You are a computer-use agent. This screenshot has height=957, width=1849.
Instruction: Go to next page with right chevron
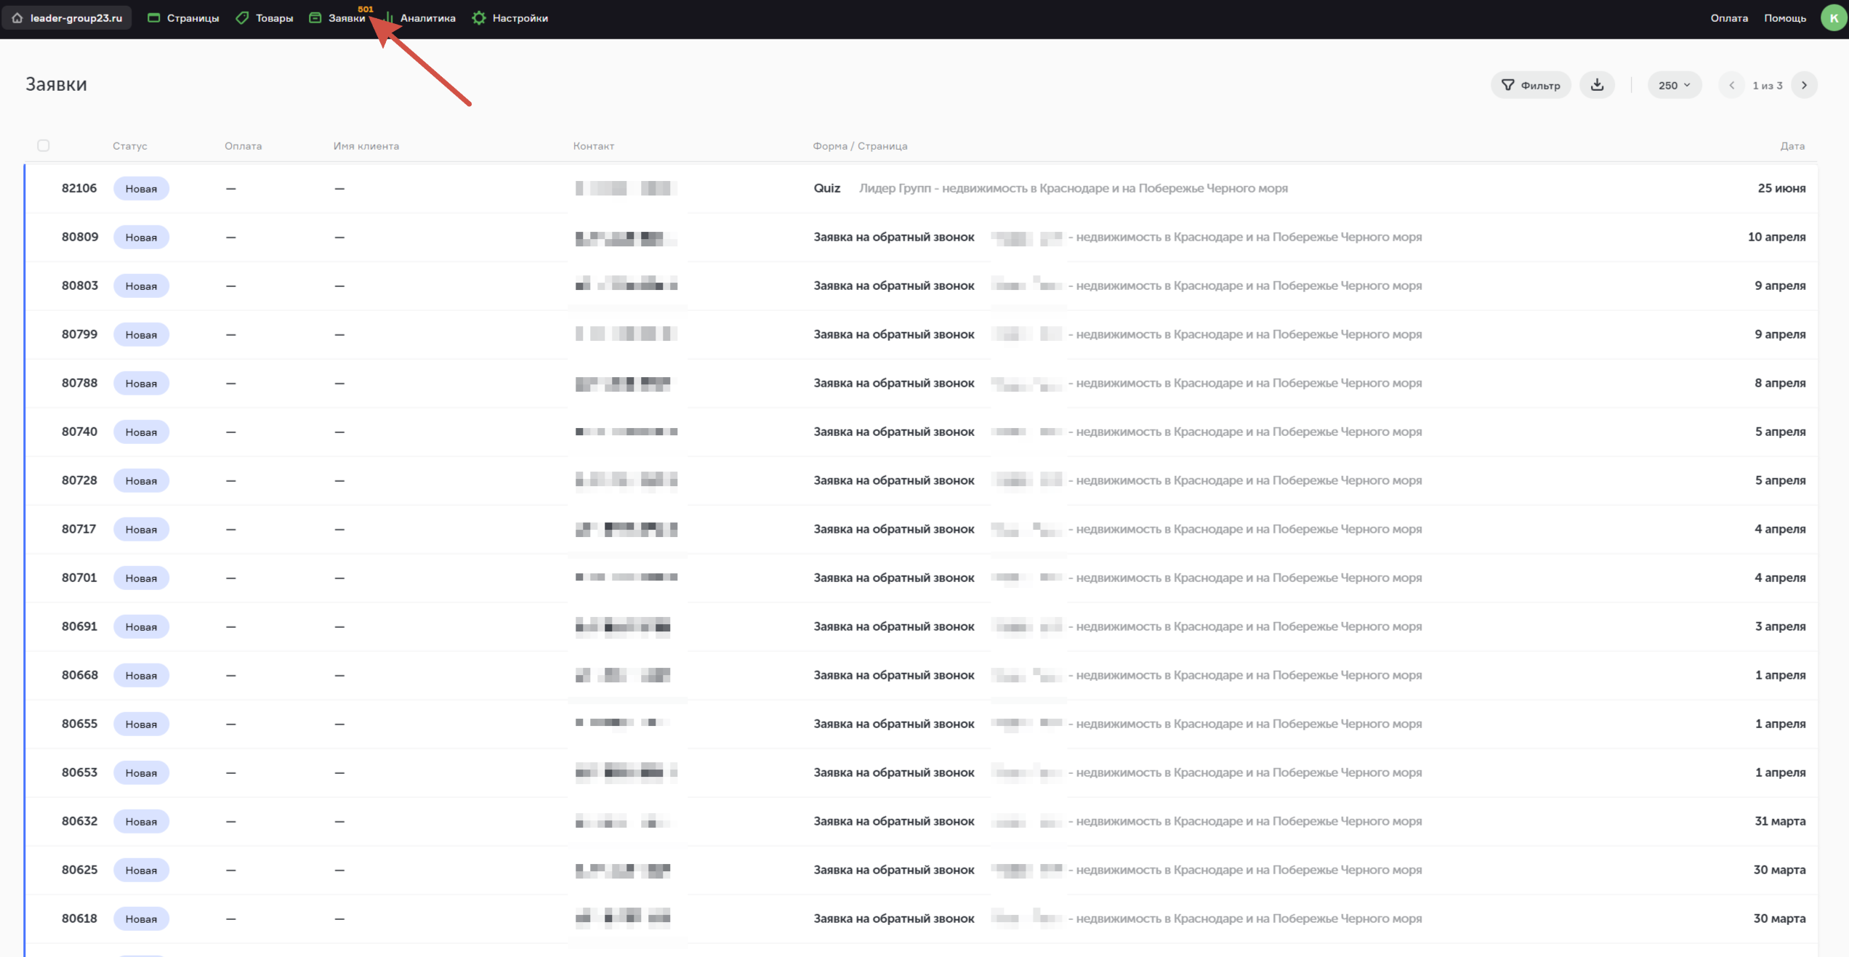1804,85
